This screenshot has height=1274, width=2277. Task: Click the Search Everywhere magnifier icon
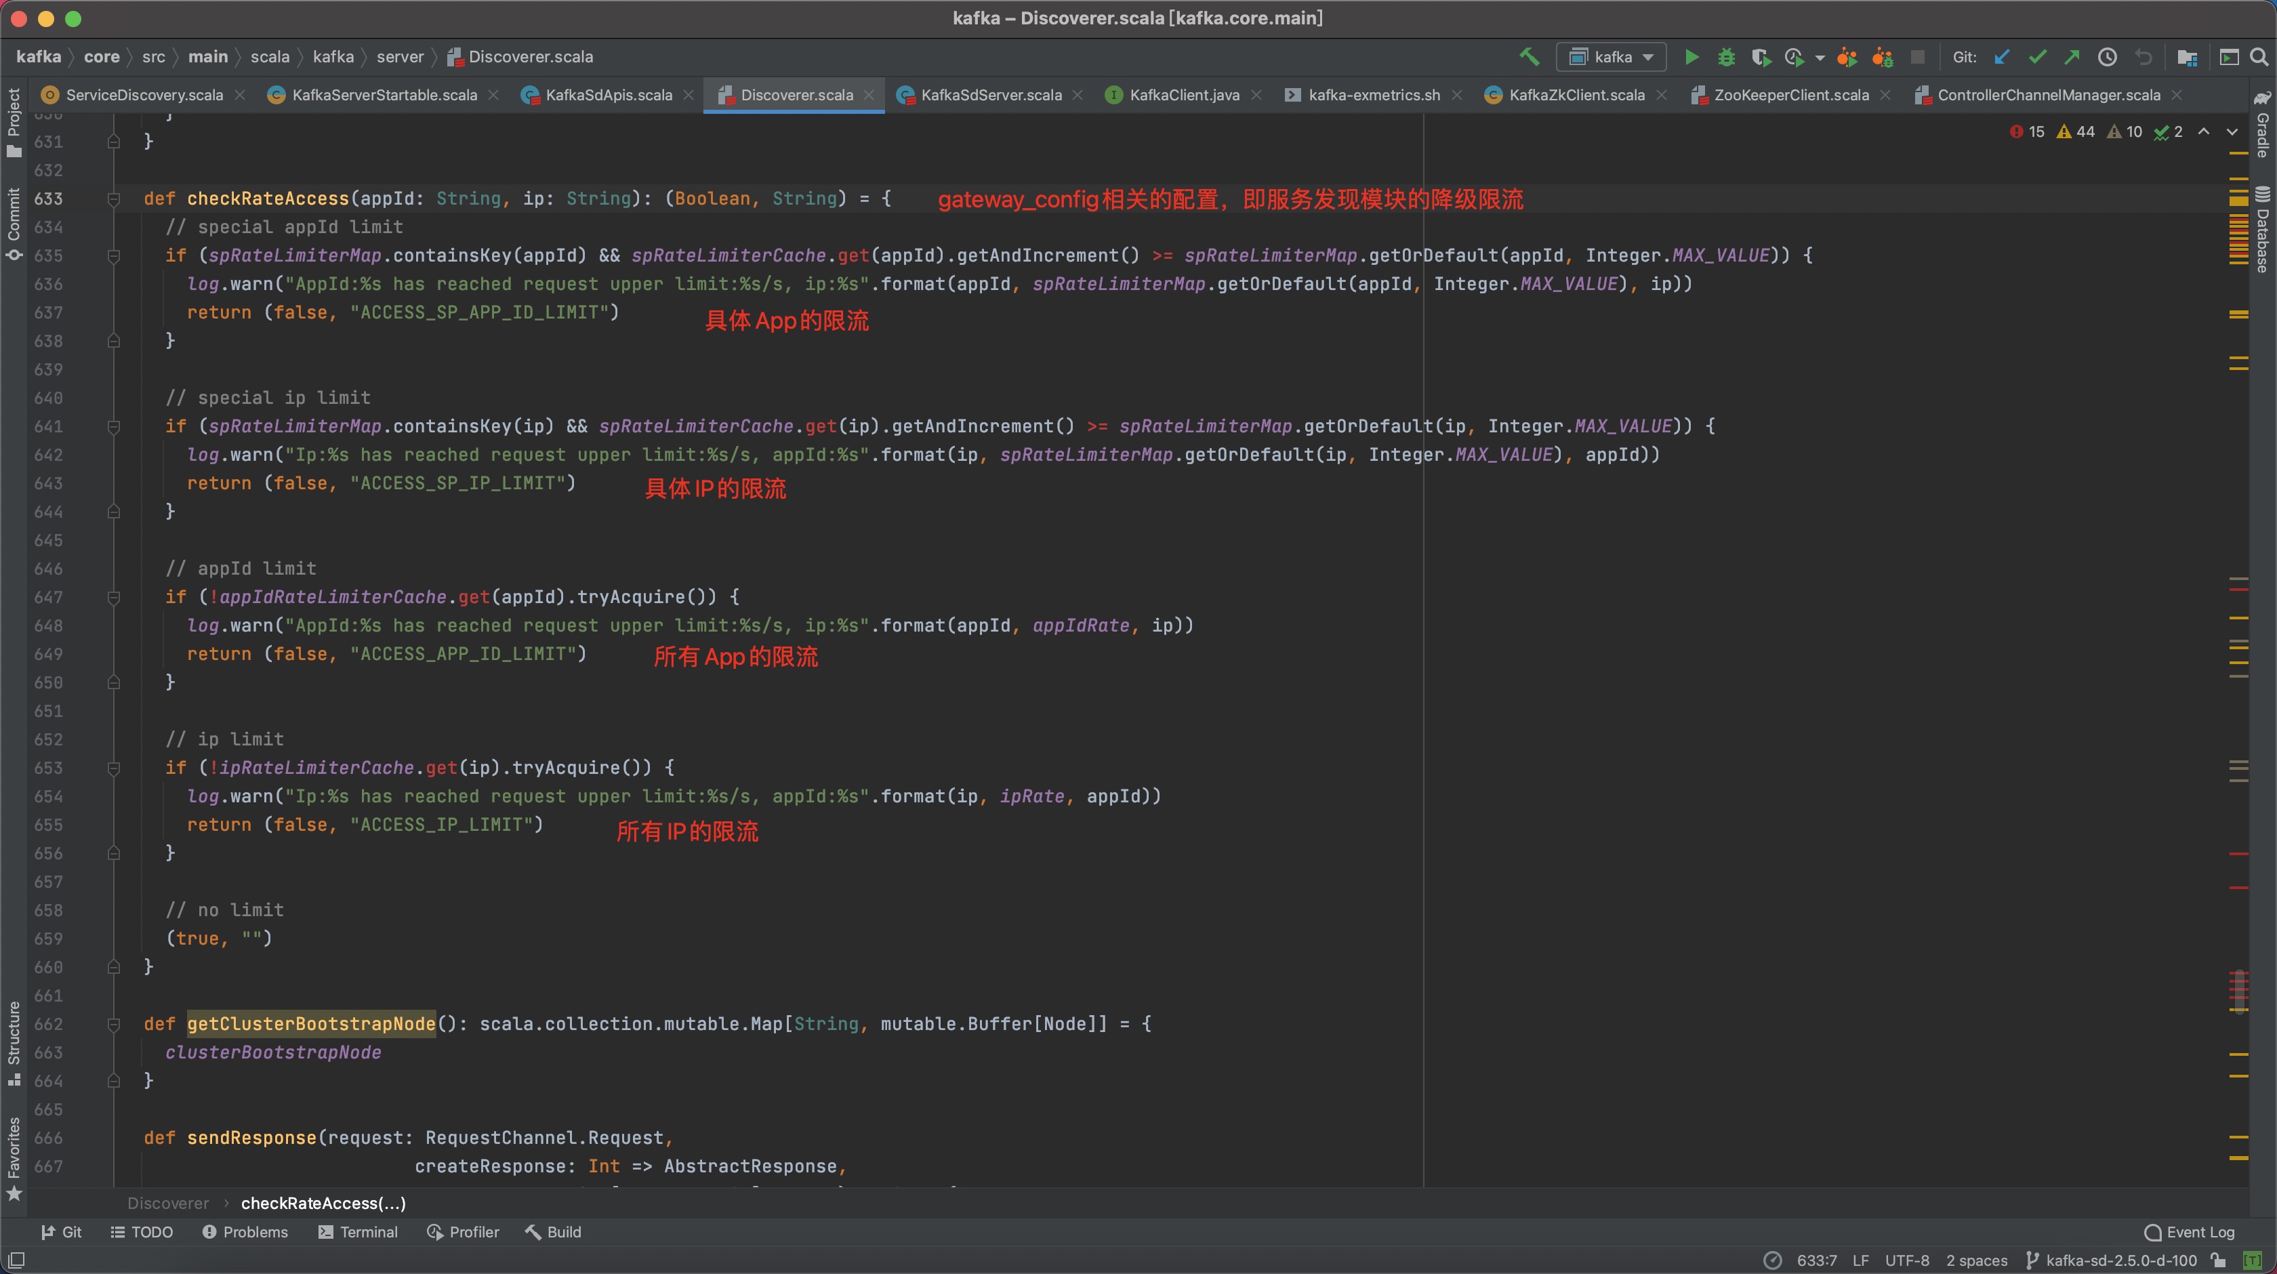[2259, 58]
